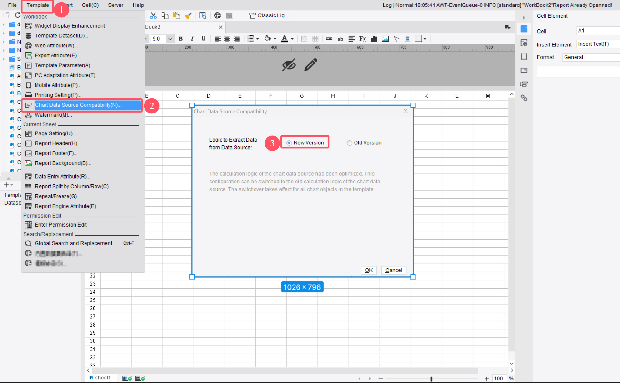Open the cell border style dropdown arrow
The width and height of the screenshot is (620, 383).
pos(257,39)
